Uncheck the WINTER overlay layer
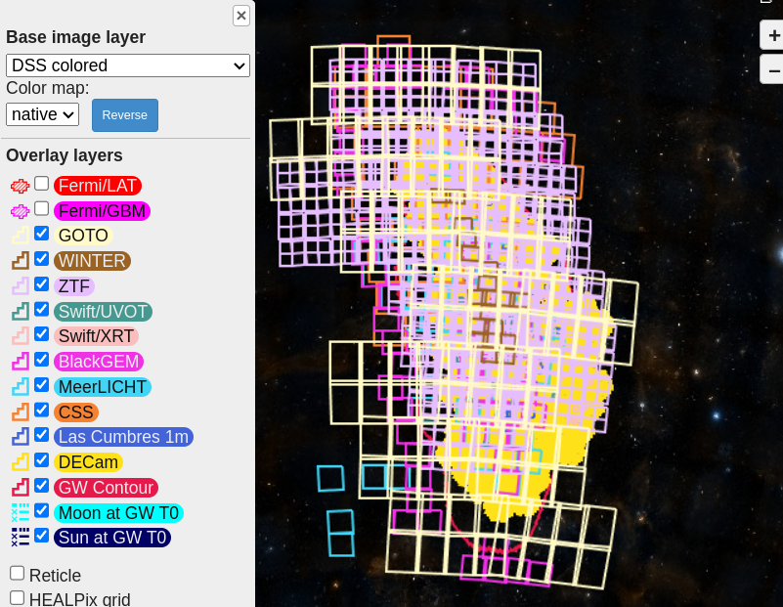Viewport: 783px width, 607px height. [41, 259]
